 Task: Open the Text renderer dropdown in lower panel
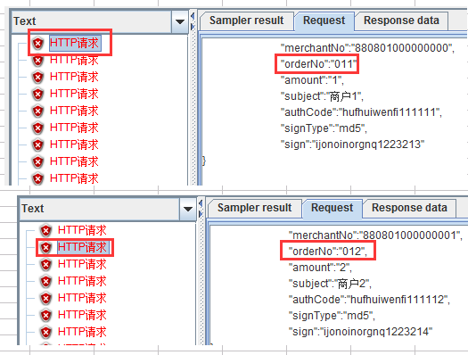point(188,209)
